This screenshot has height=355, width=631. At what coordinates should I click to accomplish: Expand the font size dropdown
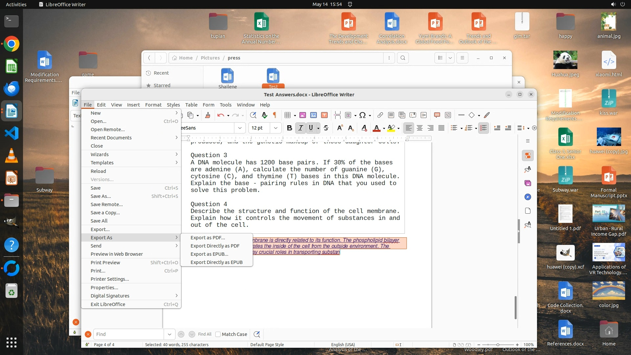coord(276,128)
